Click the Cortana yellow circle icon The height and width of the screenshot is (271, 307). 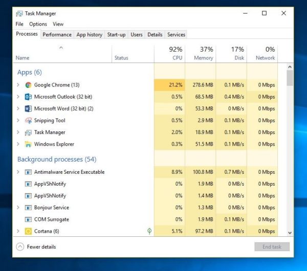[28, 231]
